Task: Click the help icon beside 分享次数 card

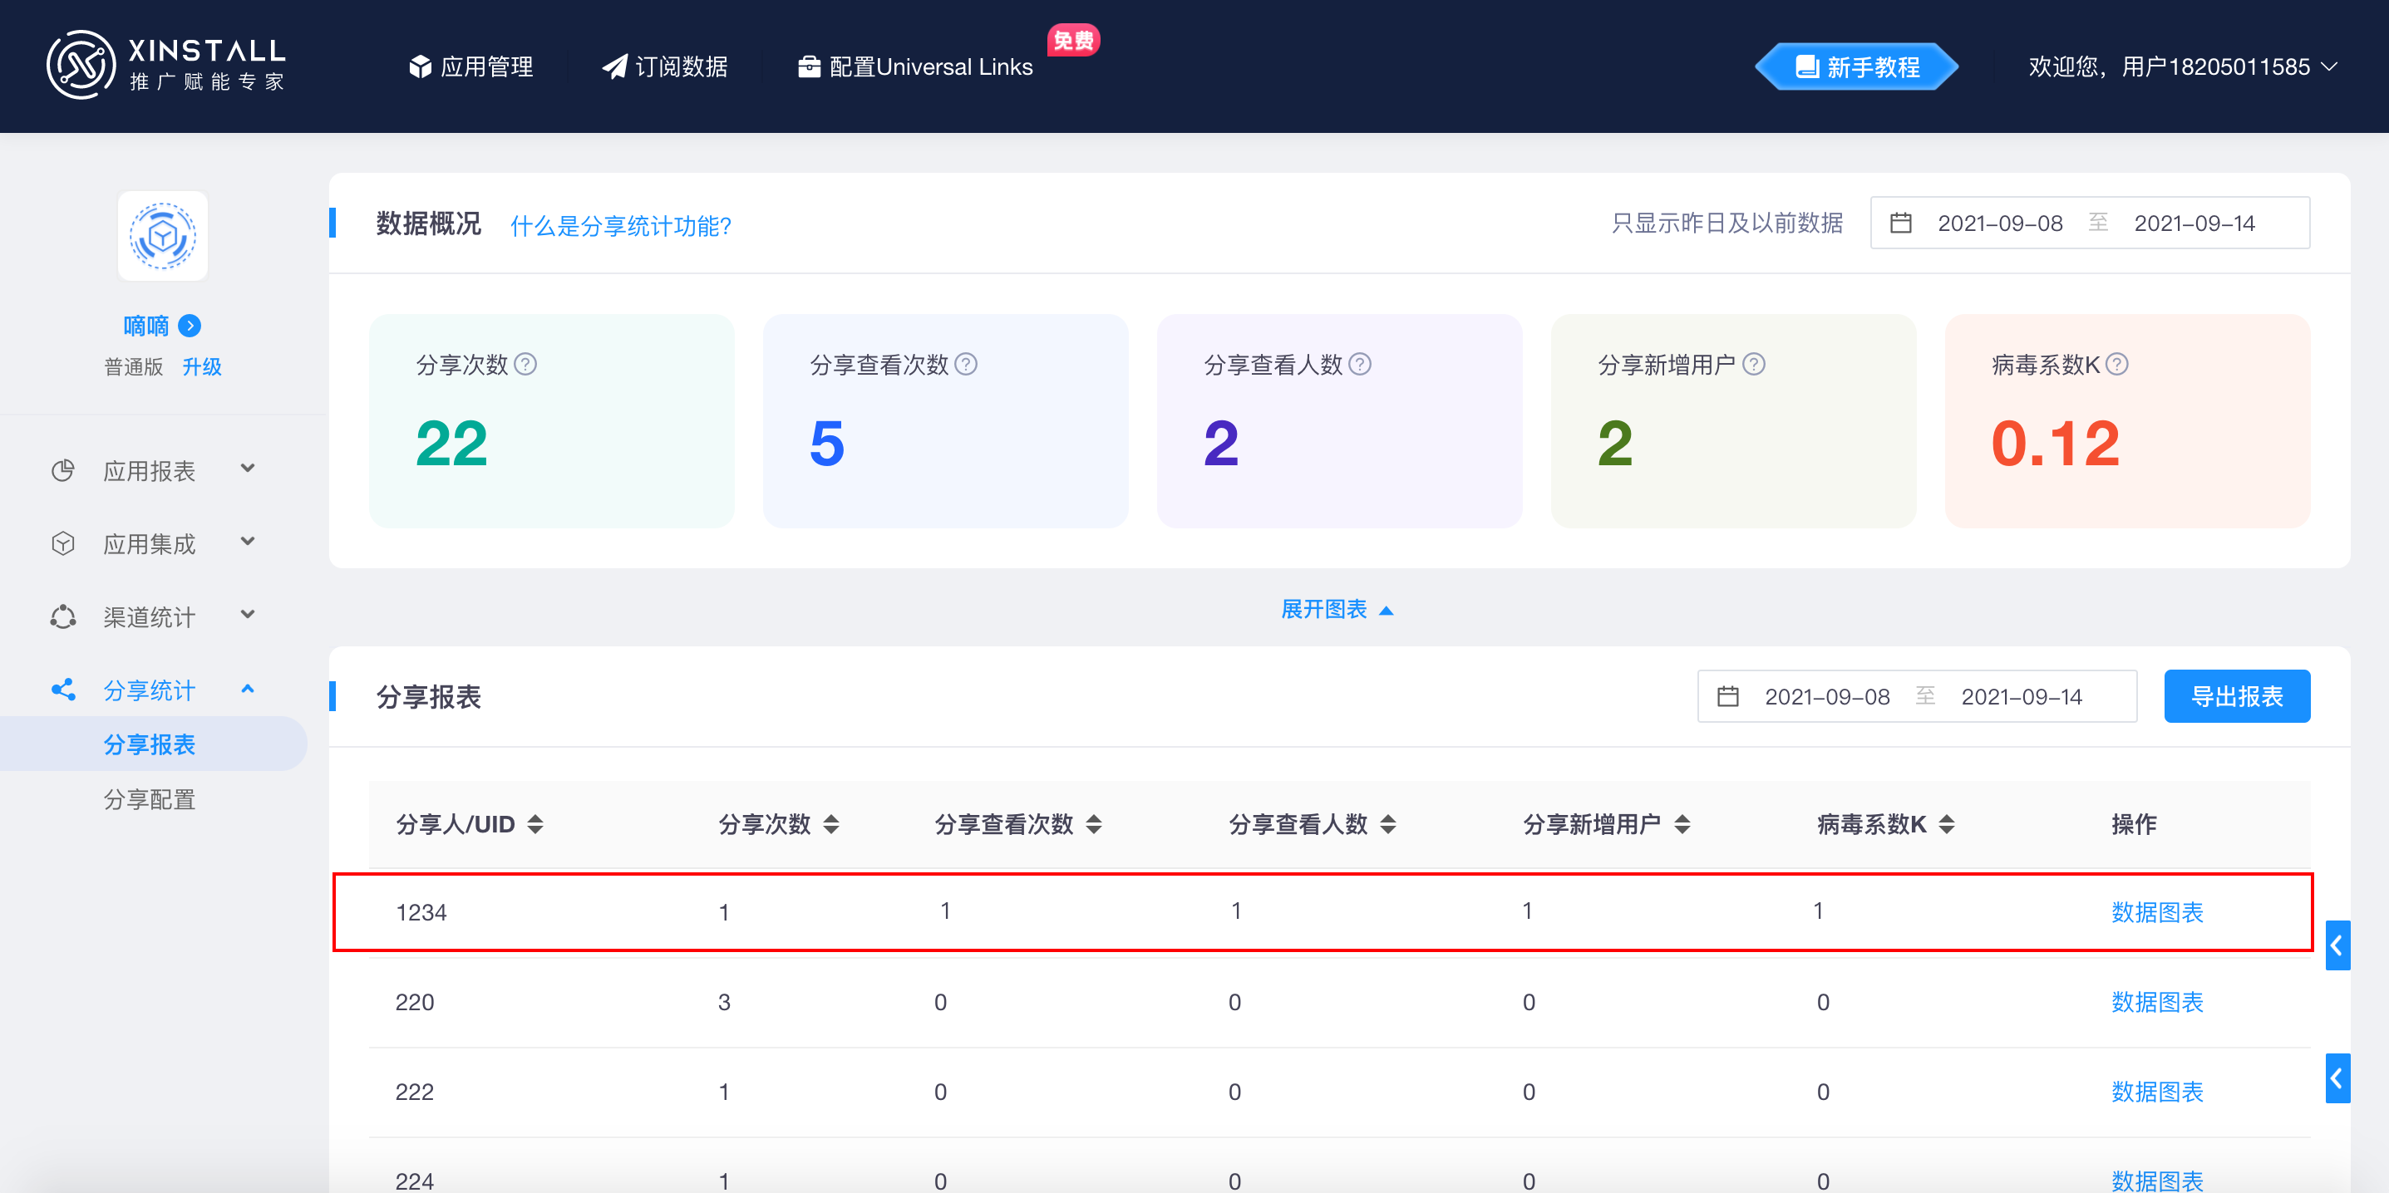Action: [525, 364]
